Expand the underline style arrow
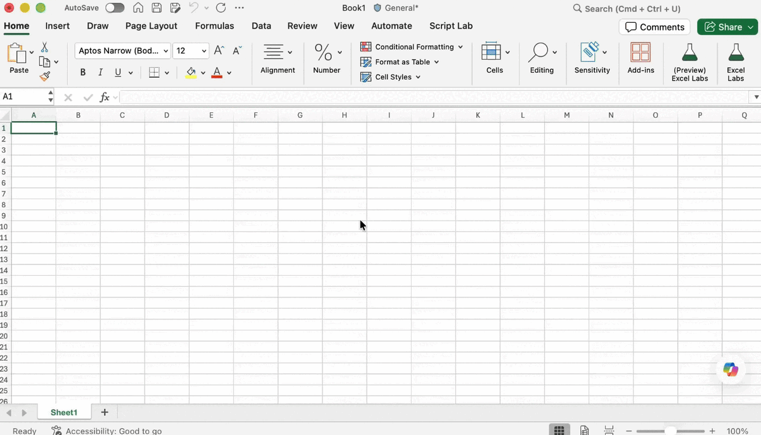 131,73
